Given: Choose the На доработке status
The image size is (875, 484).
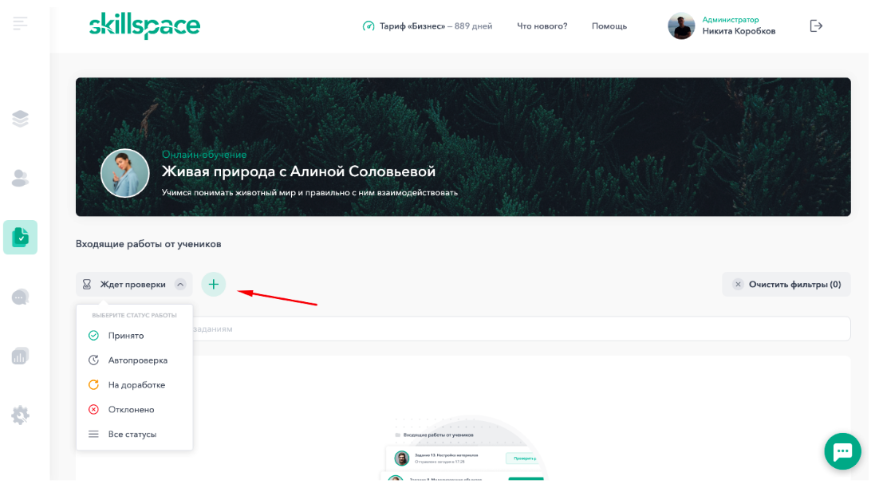Looking at the screenshot, I should pyautogui.click(x=135, y=385).
